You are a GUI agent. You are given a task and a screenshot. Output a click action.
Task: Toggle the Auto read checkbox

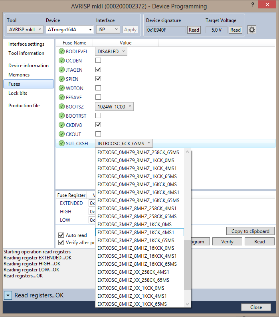(x=61, y=235)
